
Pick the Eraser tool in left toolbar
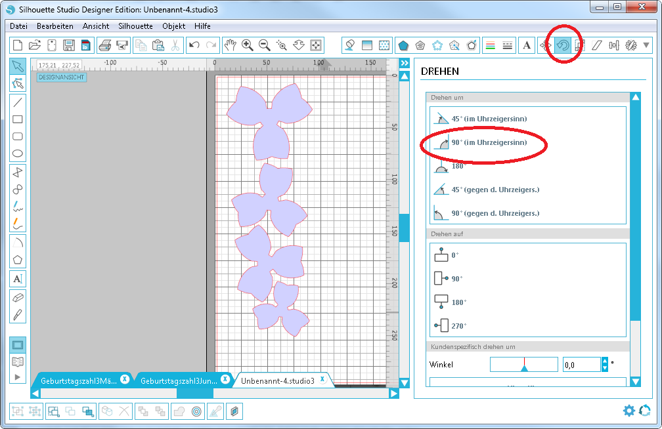click(18, 297)
